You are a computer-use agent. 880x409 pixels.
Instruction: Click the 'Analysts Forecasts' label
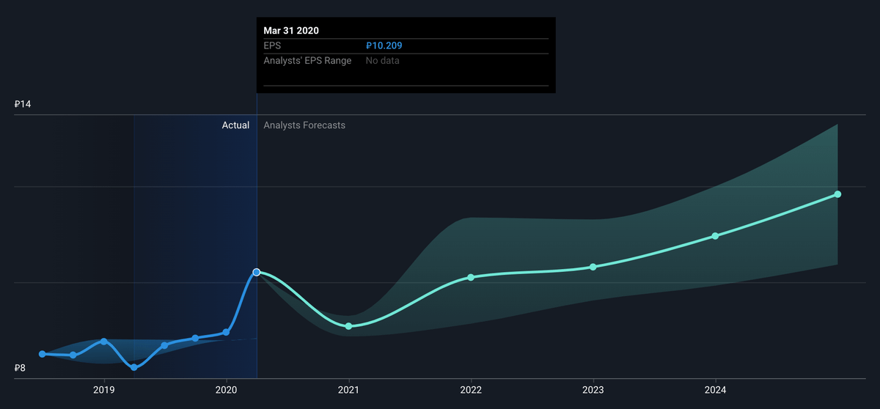[304, 125]
